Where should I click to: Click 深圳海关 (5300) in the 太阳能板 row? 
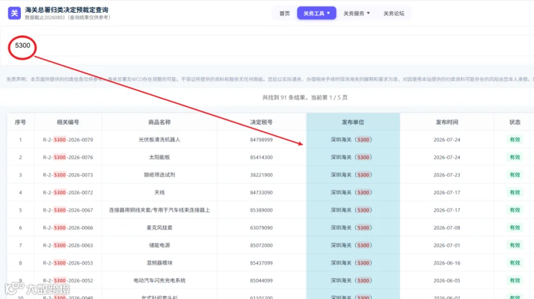351,157
